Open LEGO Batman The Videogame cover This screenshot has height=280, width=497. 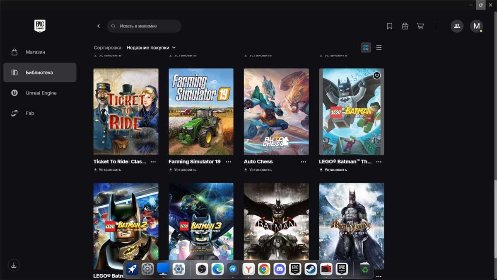coord(352,112)
